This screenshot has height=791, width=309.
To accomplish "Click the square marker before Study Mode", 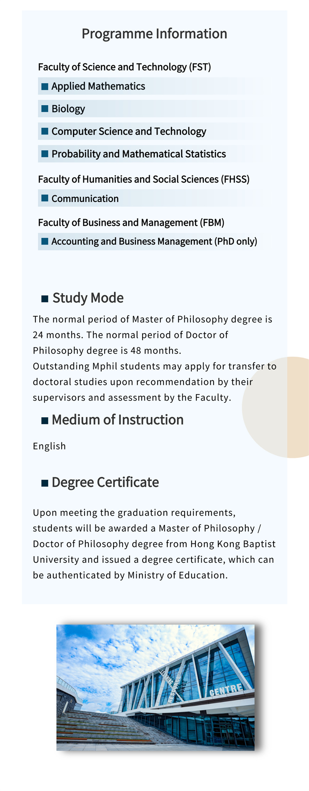I will [x=45, y=299].
